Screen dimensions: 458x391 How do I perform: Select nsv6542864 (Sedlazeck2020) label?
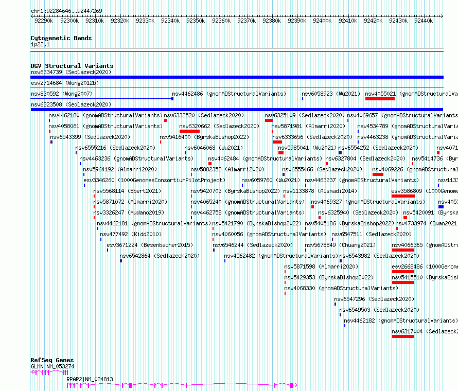pyautogui.click(x=160, y=256)
